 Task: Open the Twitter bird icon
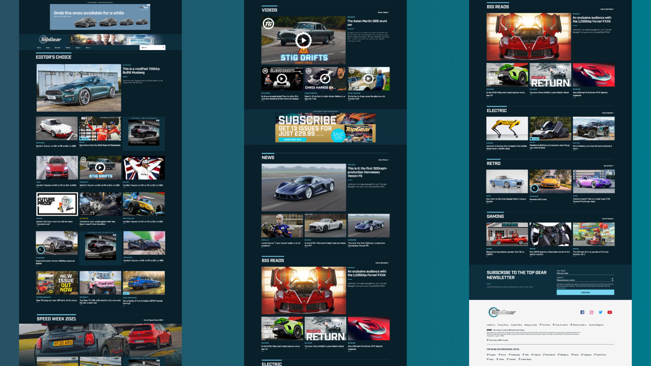(x=600, y=312)
